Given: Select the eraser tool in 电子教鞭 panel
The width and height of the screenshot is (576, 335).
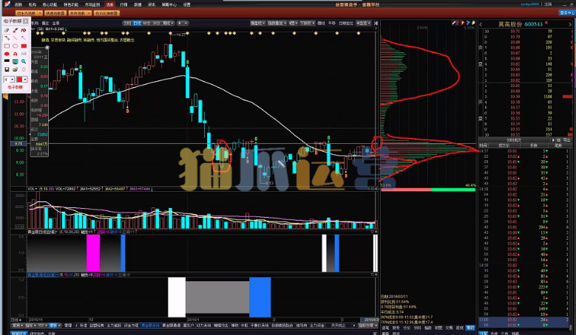Looking at the screenshot, I should click(x=7, y=30).
